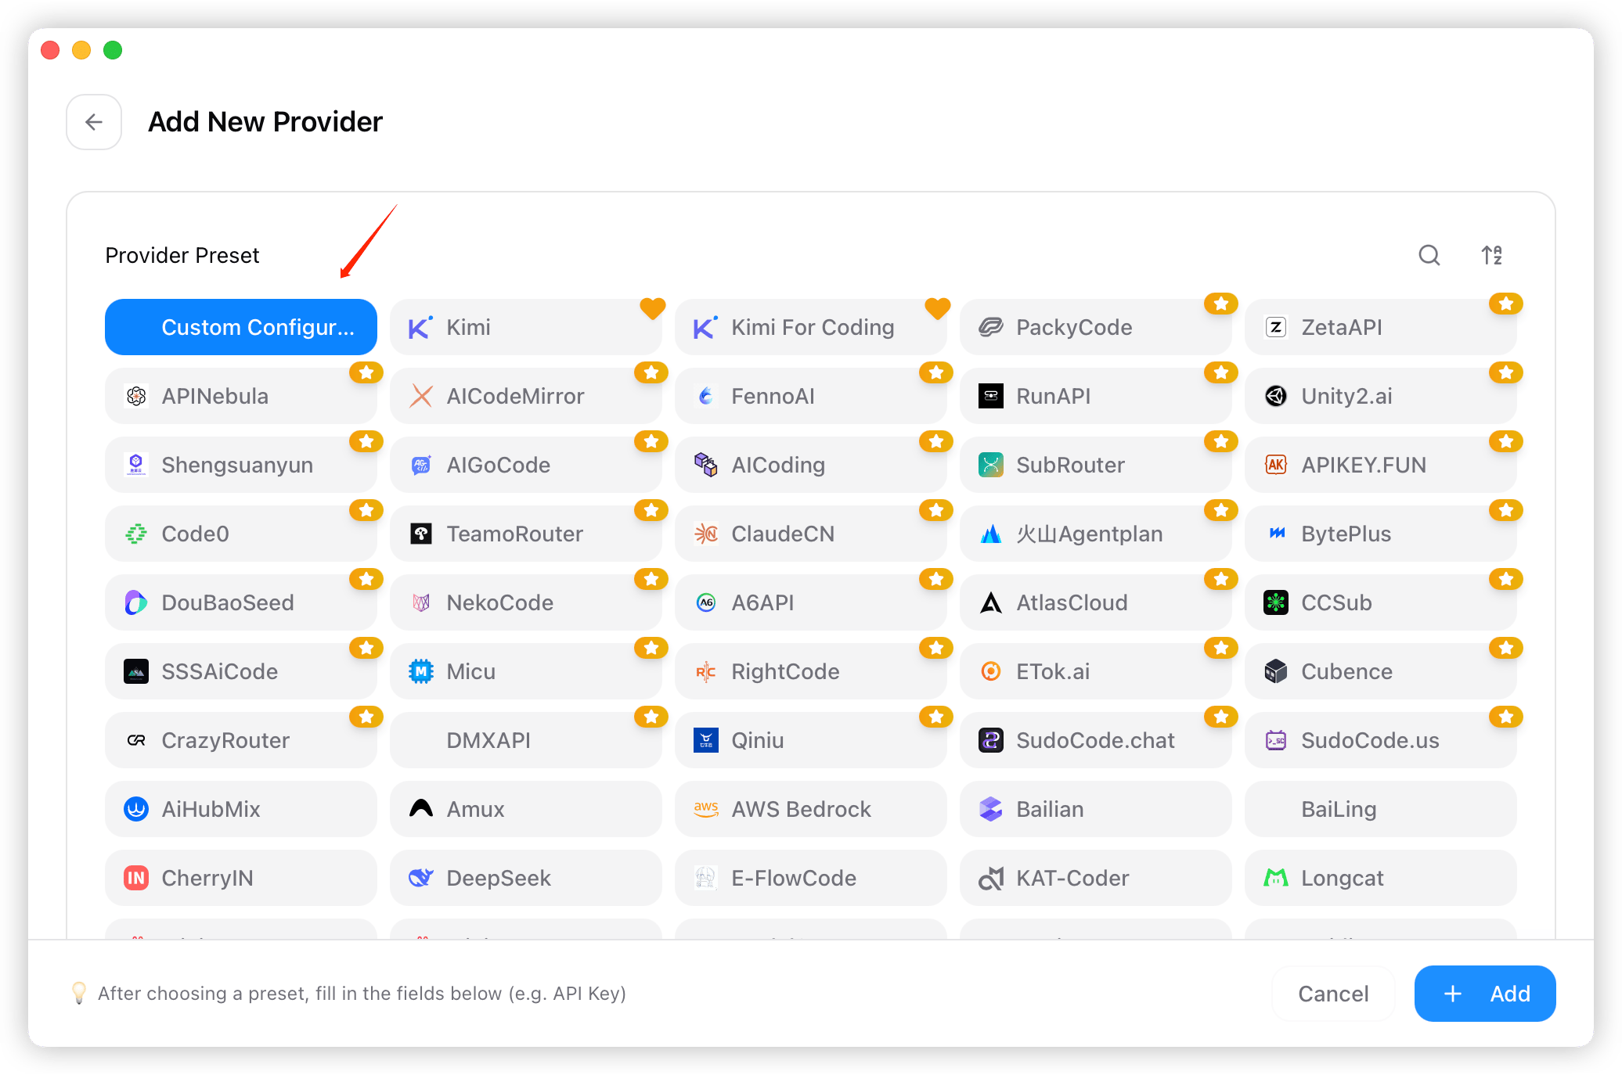
Task: Click the TeamoRouter logo icon
Action: pos(421,534)
